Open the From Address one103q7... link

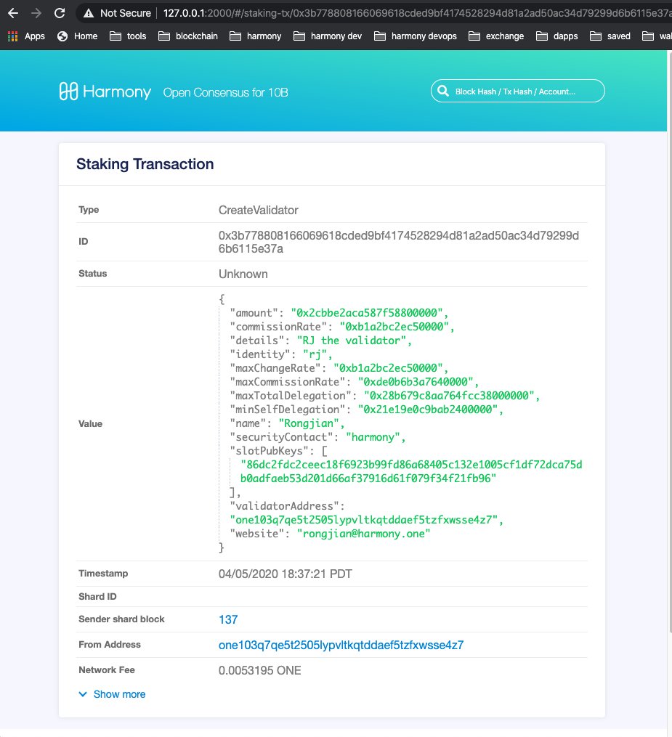pos(341,645)
